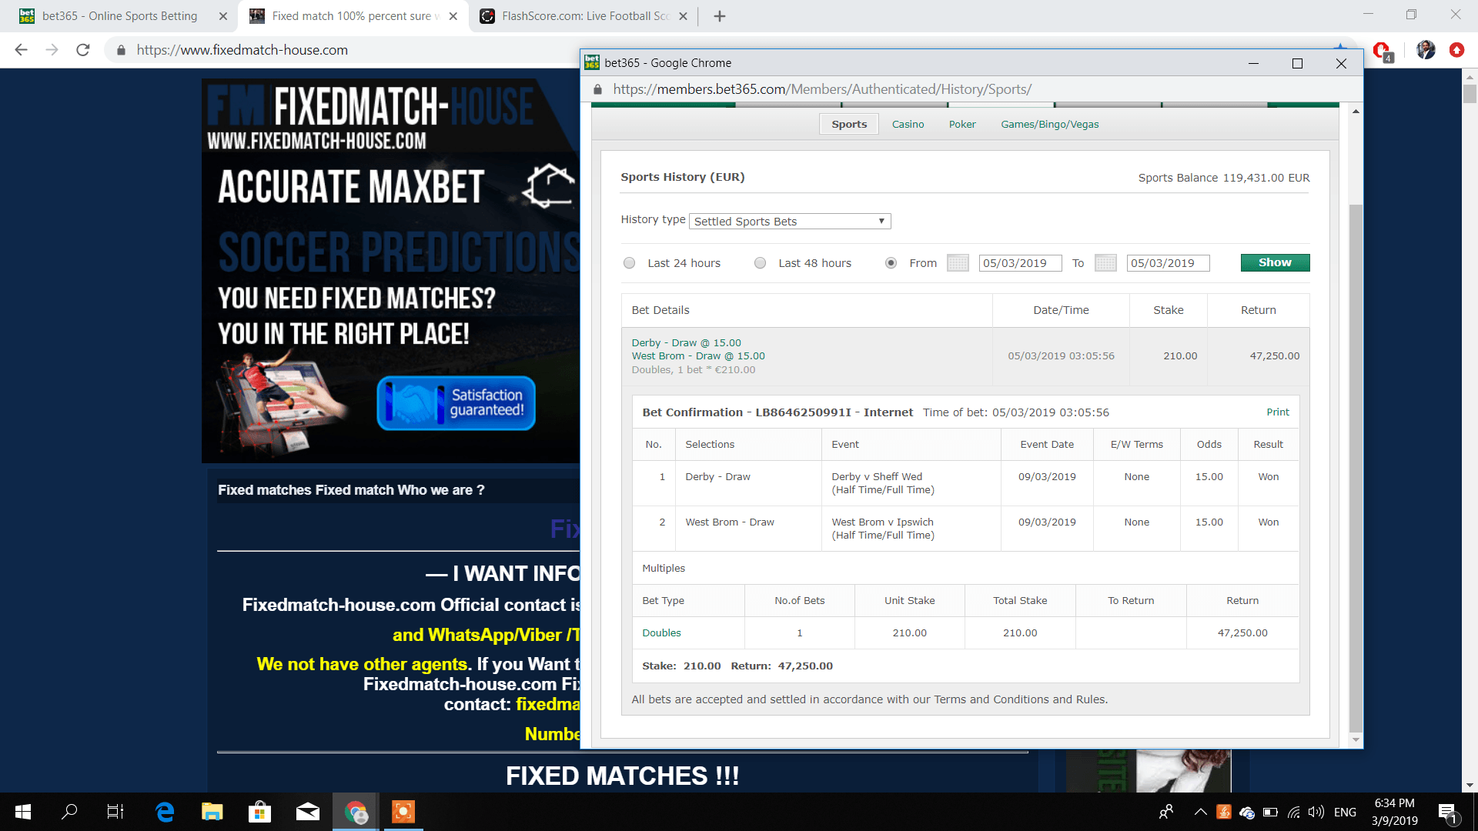Switch to the Poker tab
The image size is (1478, 831).
coord(962,124)
